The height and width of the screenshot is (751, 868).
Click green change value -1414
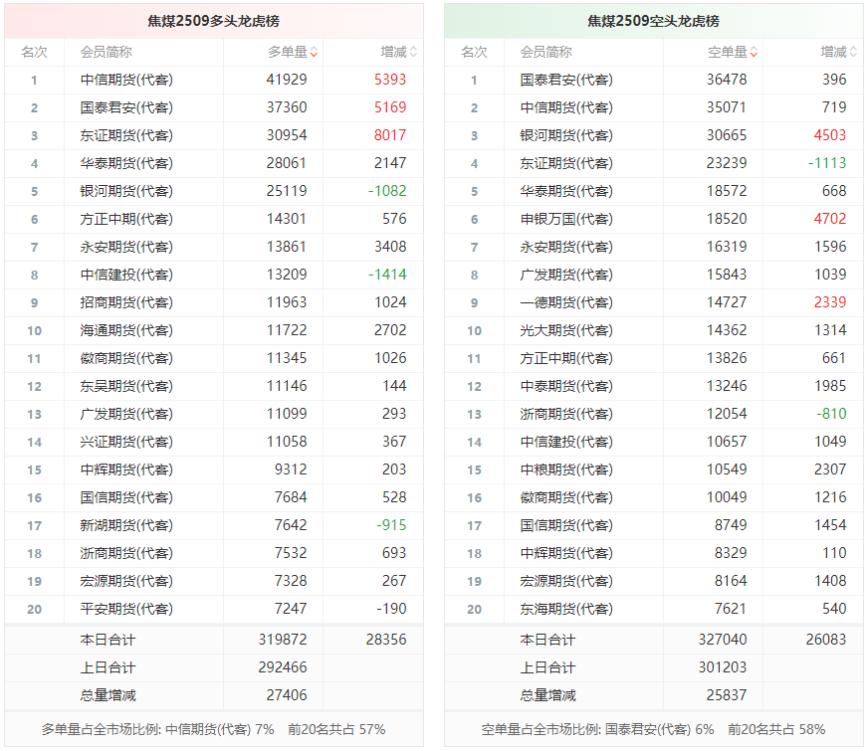387,275
